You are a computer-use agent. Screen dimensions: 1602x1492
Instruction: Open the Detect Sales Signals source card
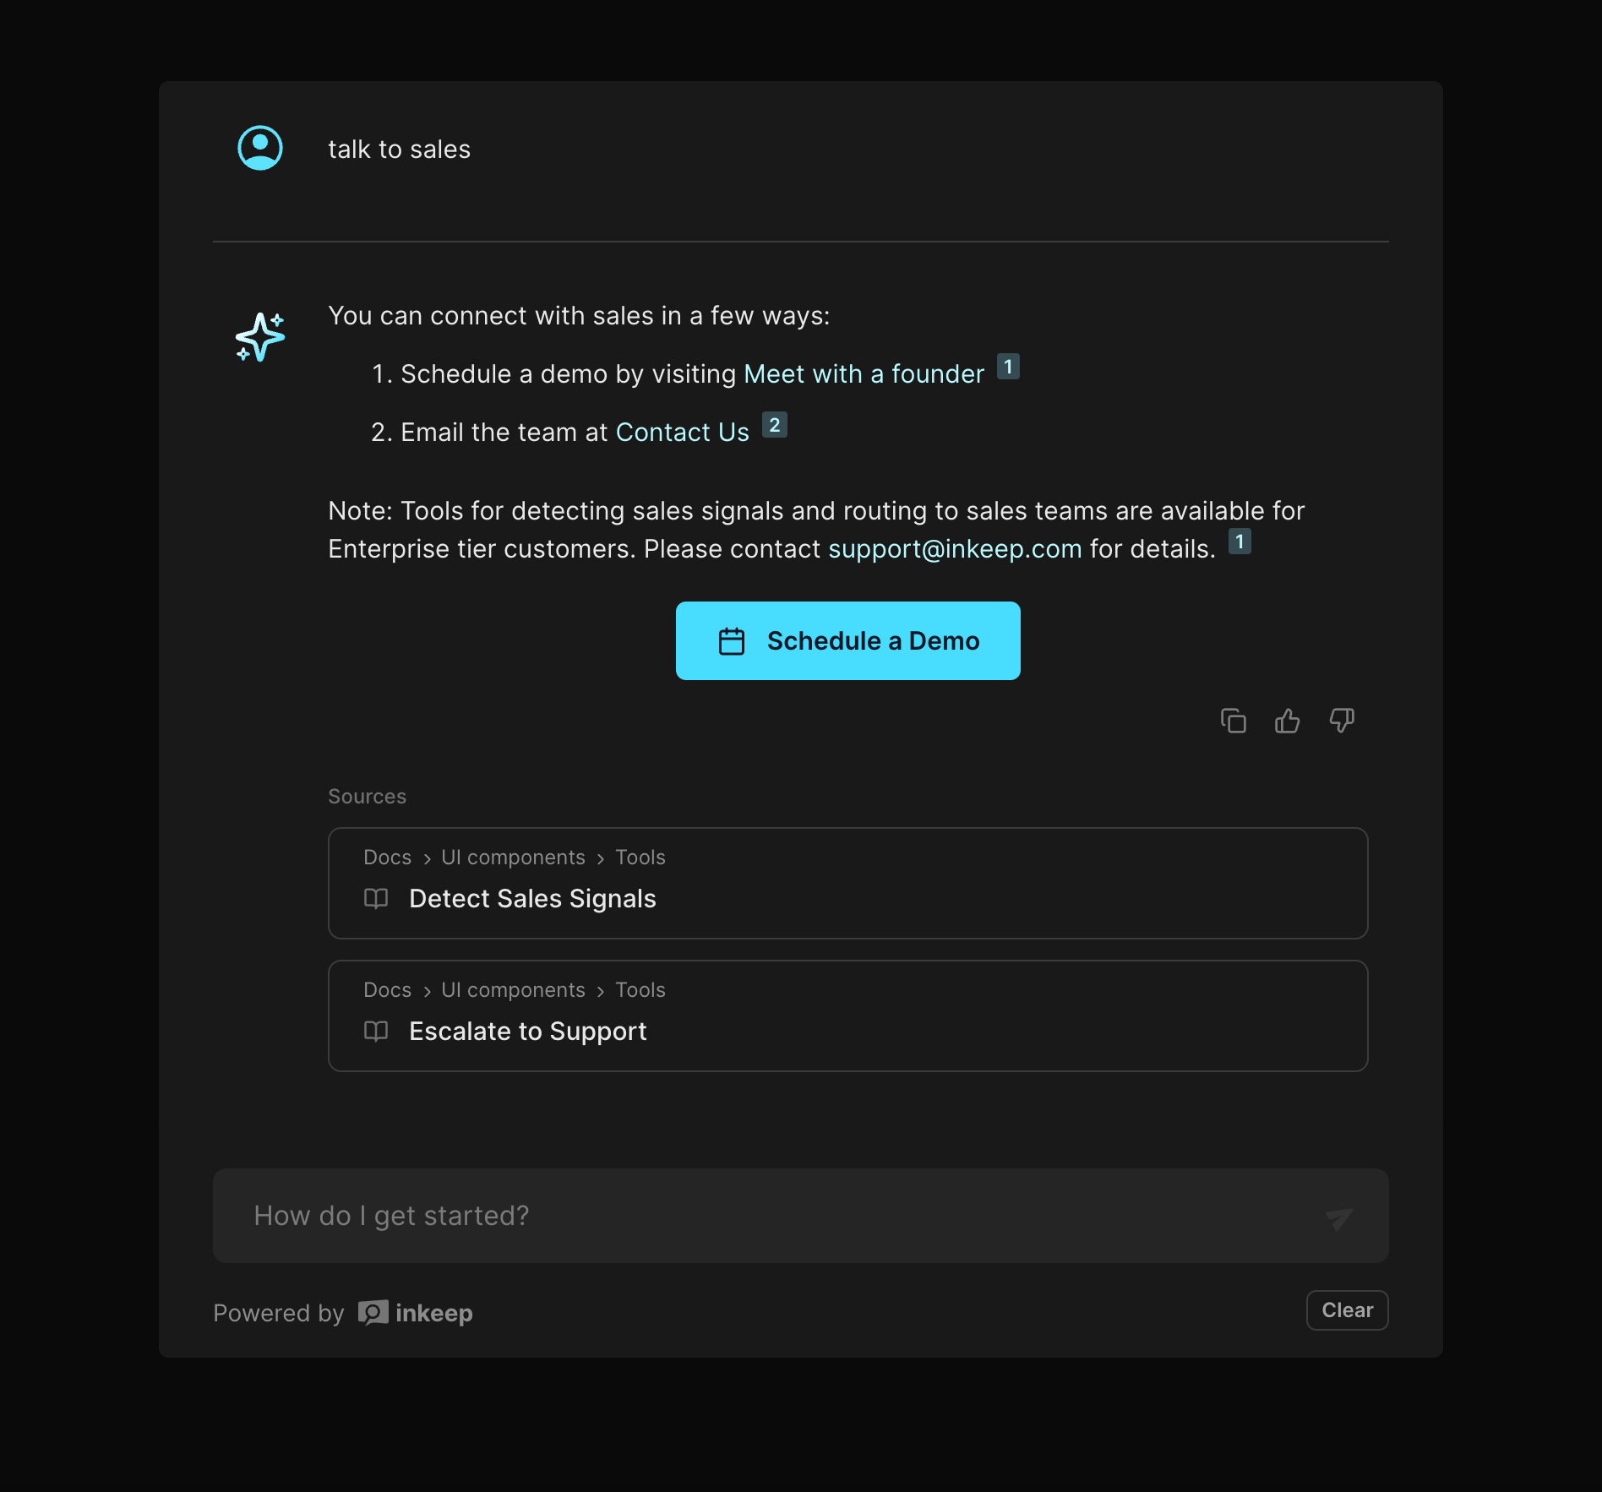point(847,883)
